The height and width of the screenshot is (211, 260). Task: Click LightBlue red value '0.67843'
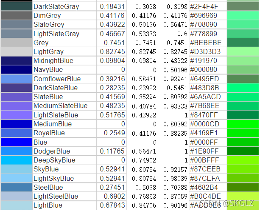click(x=112, y=205)
